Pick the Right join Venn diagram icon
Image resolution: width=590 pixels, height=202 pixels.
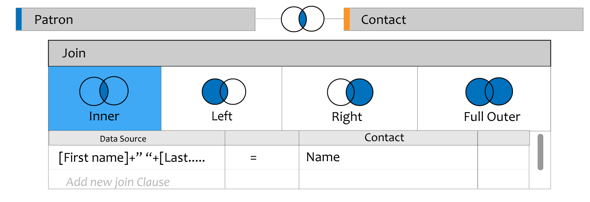coord(350,92)
